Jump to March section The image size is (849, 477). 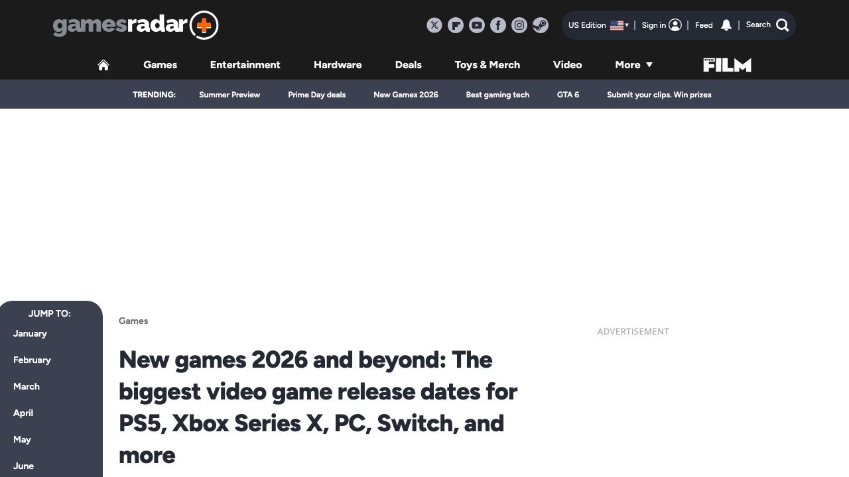coord(27,386)
